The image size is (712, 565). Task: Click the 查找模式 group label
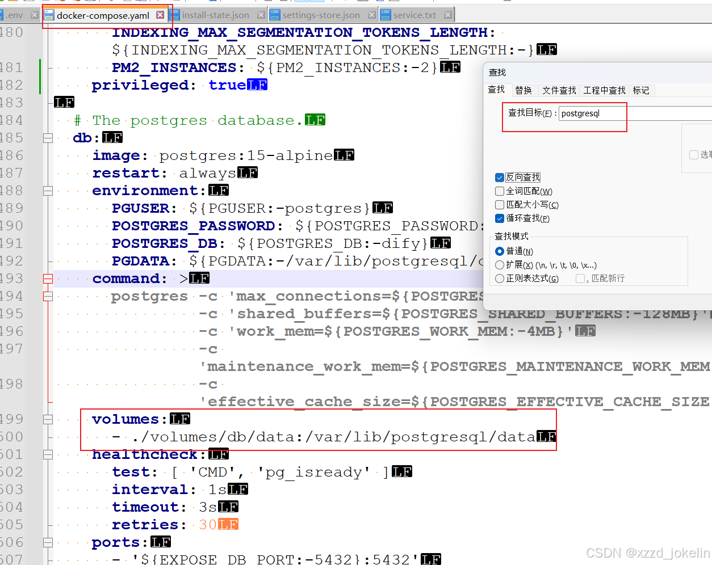[x=512, y=236]
